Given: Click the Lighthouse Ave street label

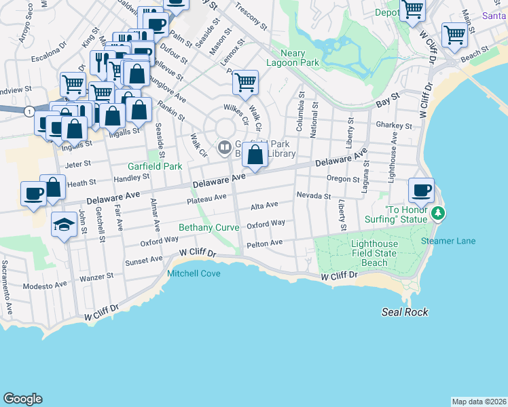Looking at the screenshot, I should point(393,157).
